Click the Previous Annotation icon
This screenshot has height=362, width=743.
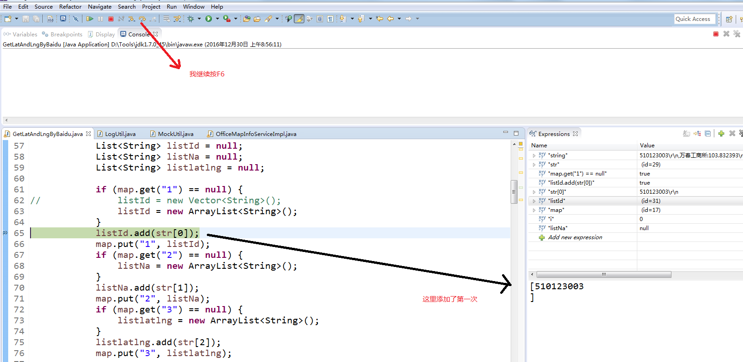(x=361, y=19)
